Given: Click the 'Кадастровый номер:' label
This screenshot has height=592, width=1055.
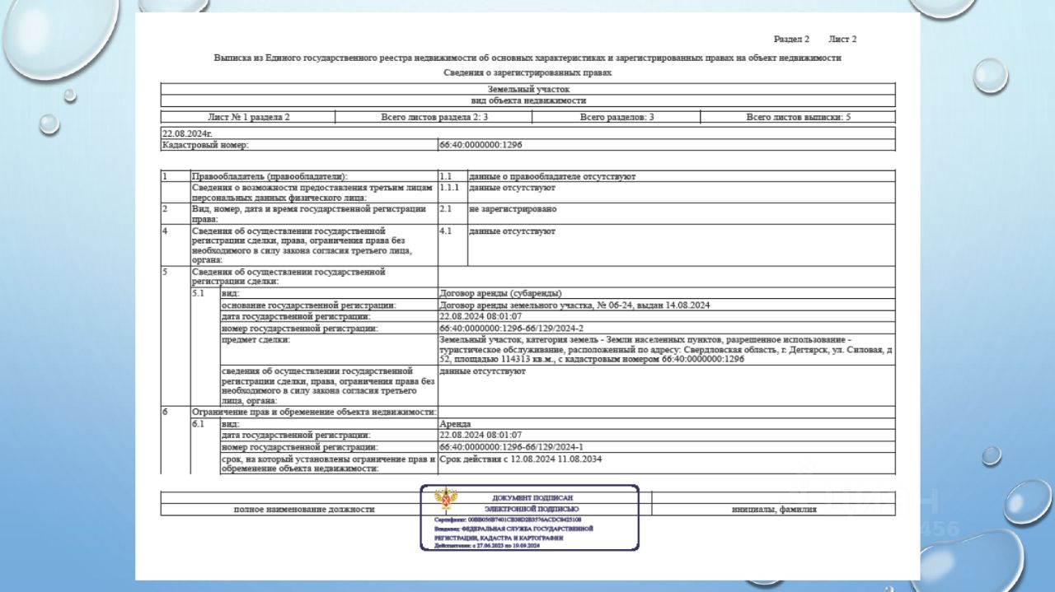Looking at the screenshot, I should coord(205,145).
